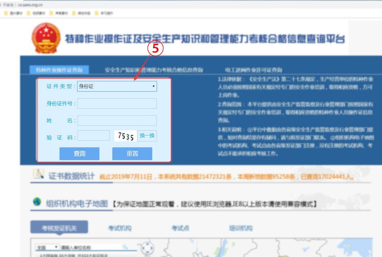Click the 验证码 input field
This screenshot has width=382, height=257.
point(94,135)
